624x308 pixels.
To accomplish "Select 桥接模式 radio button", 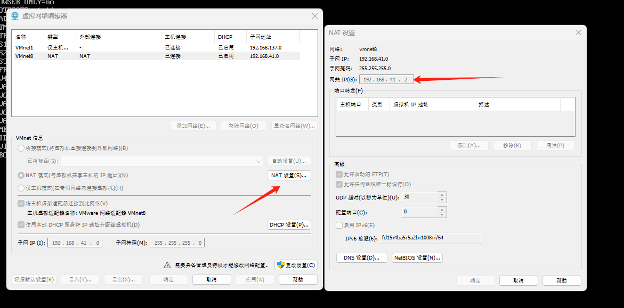I will (x=21, y=148).
